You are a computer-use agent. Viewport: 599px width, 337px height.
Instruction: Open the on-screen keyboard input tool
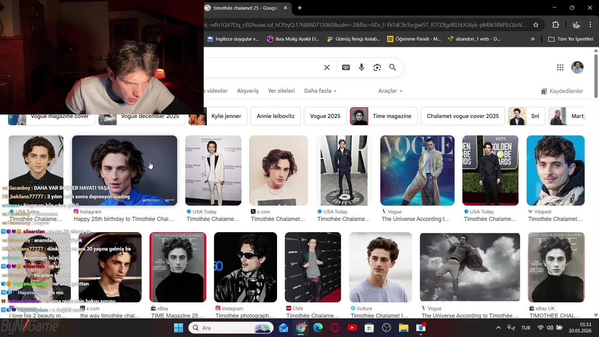coord(346,67)
